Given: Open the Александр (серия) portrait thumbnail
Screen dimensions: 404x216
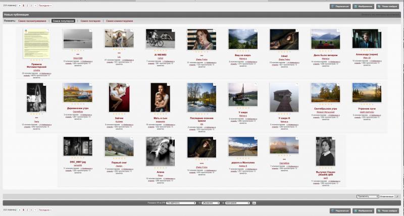Looking at the screenshot, I should click(367, 39).
